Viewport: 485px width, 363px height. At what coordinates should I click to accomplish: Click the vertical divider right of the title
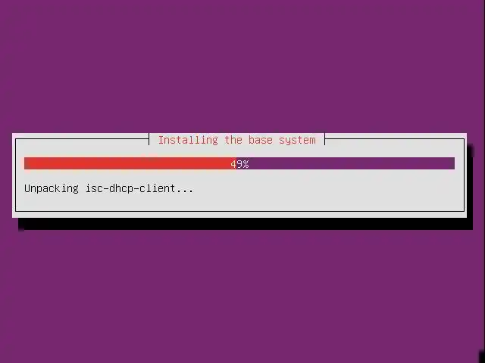click(x=325, y=139)
